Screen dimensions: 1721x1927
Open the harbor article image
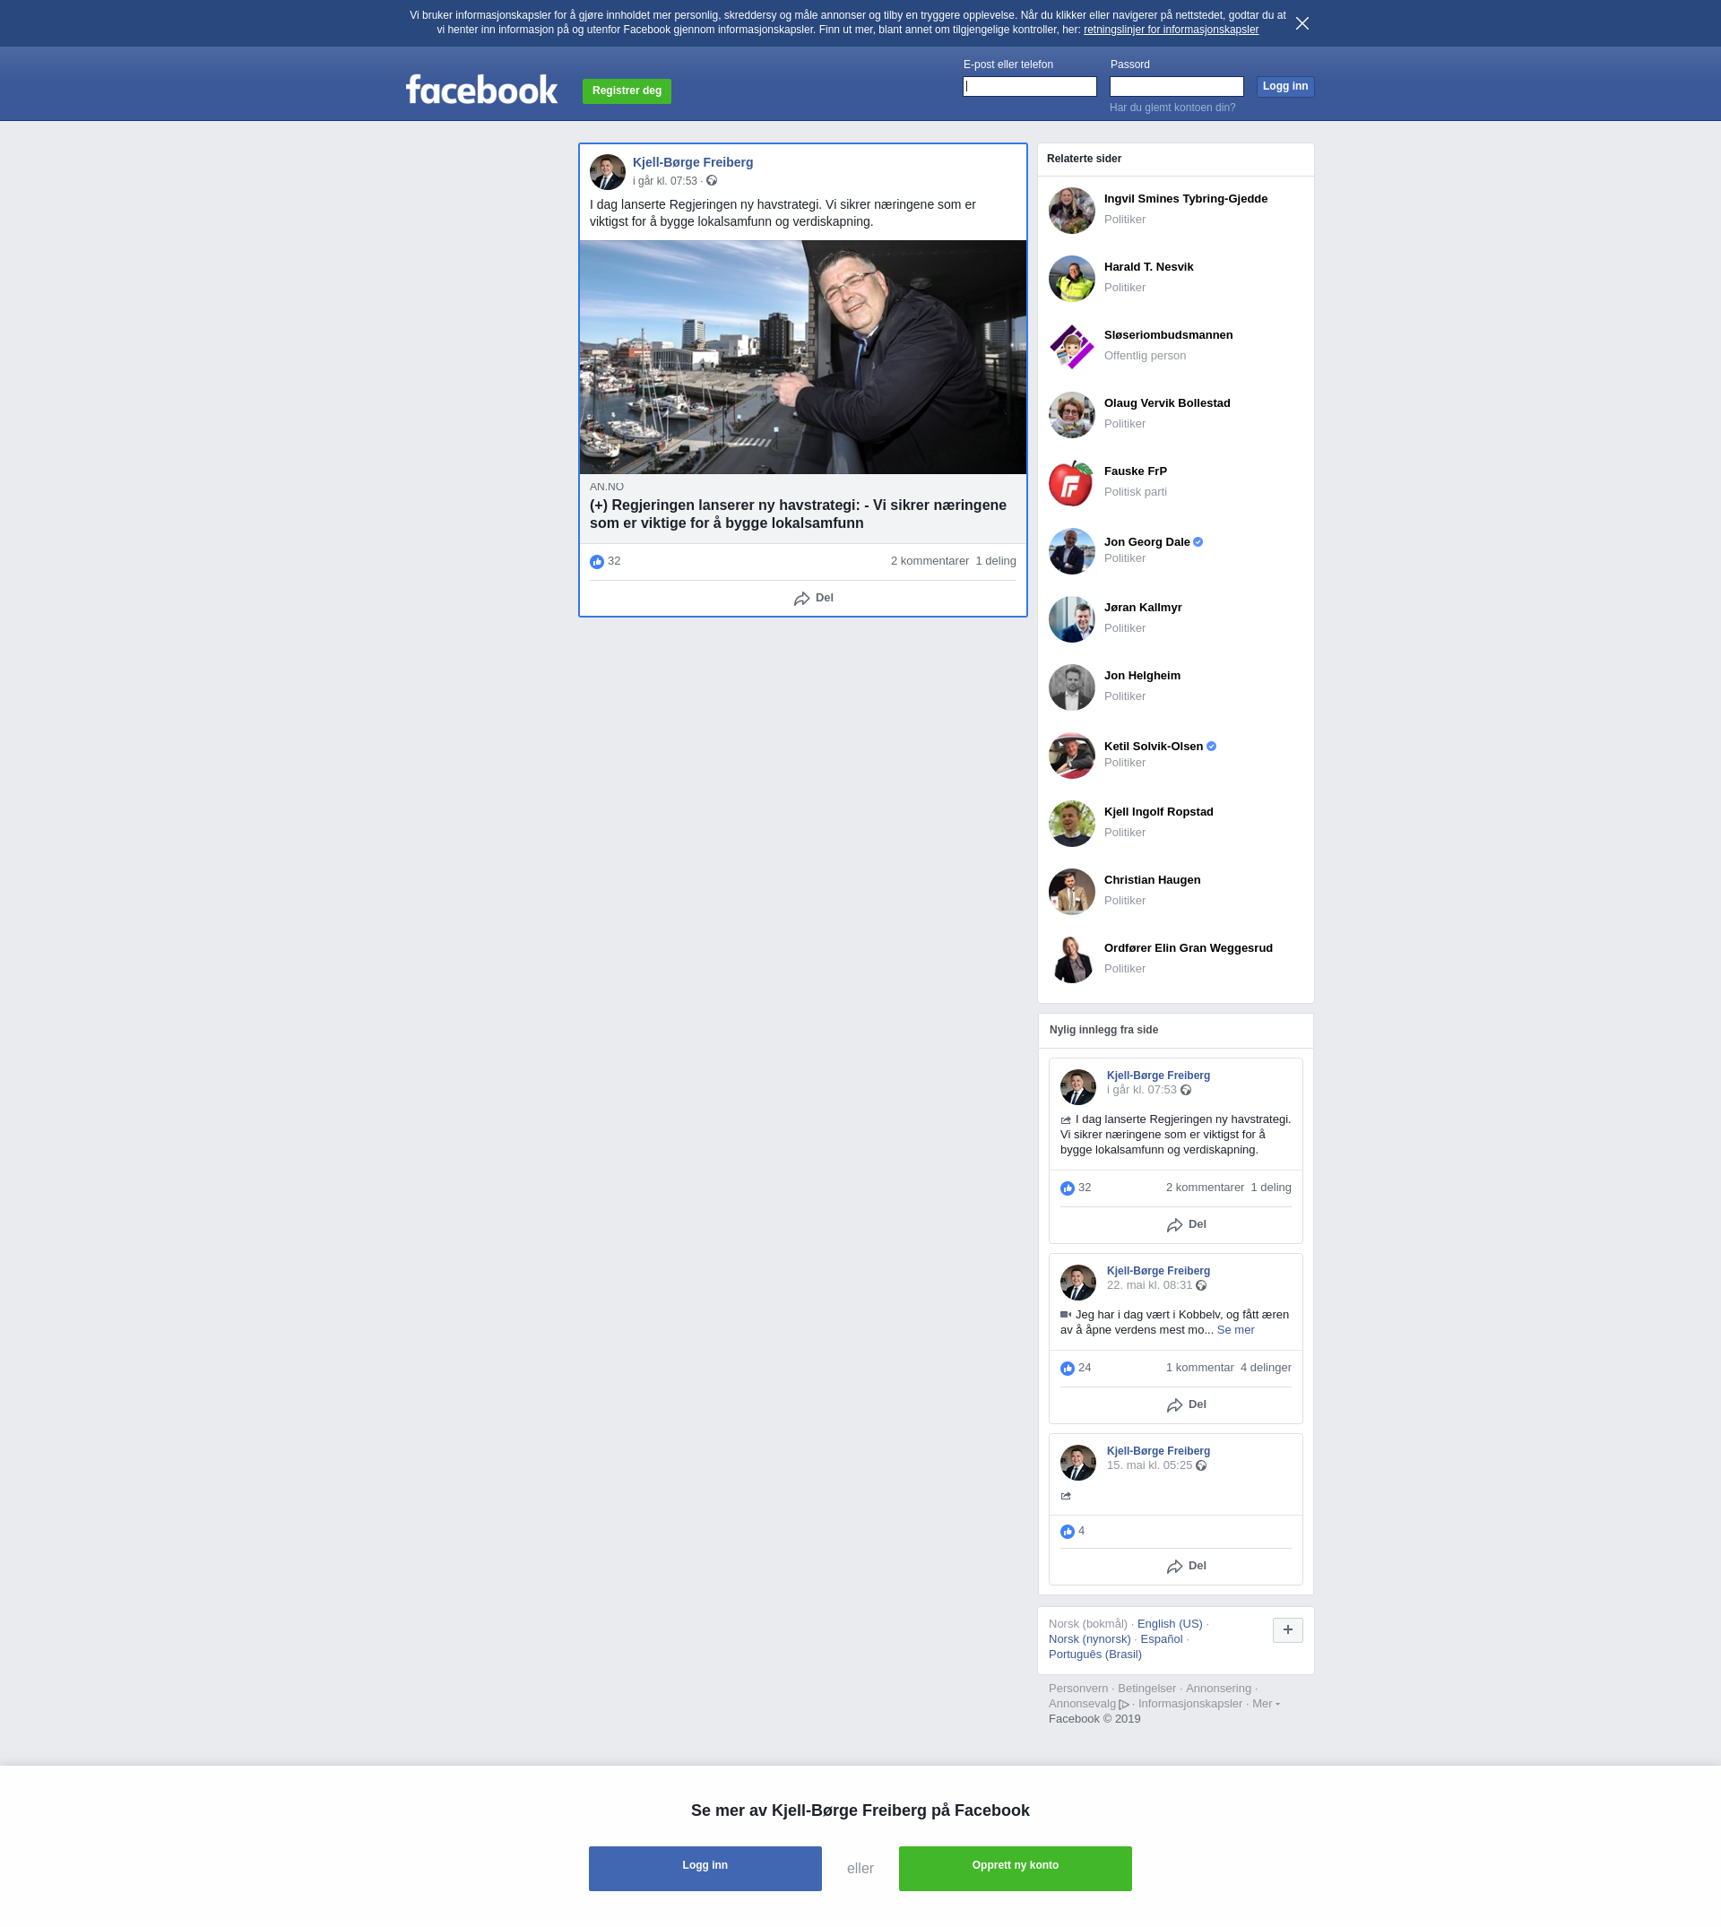[x=803, y=357]
